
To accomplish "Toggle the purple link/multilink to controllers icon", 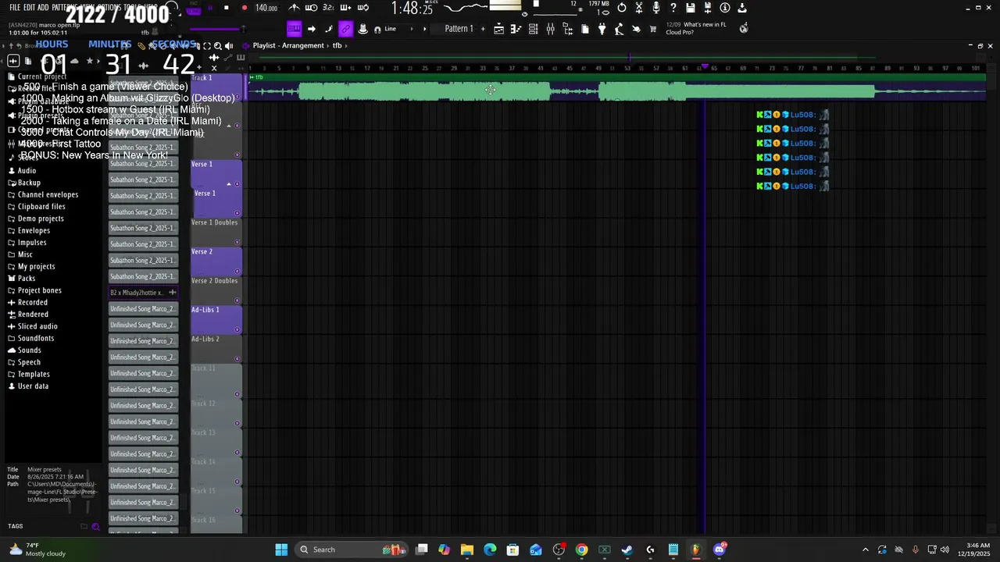I will pyautogui.click(x=345, y=29).
